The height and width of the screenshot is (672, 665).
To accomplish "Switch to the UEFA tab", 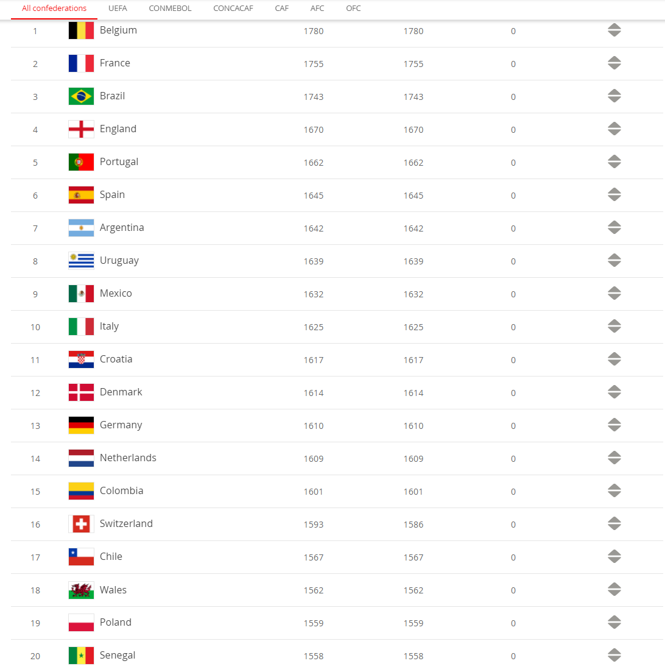I will point(118,9).
